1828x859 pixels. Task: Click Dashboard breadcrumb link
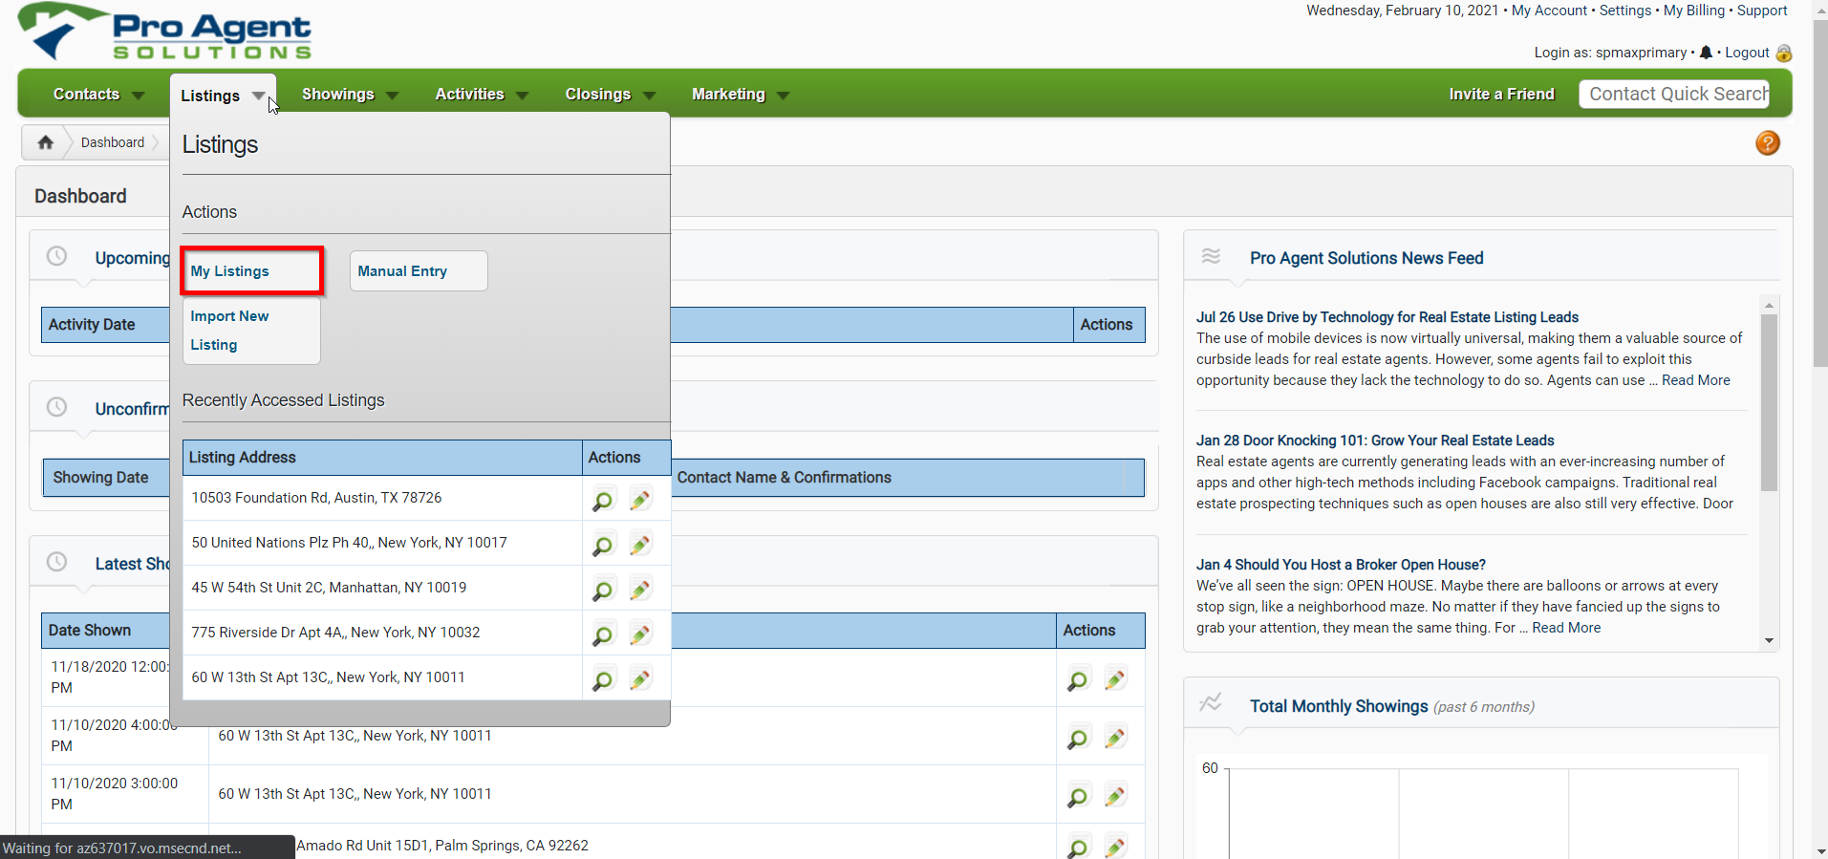click(113, 142)
